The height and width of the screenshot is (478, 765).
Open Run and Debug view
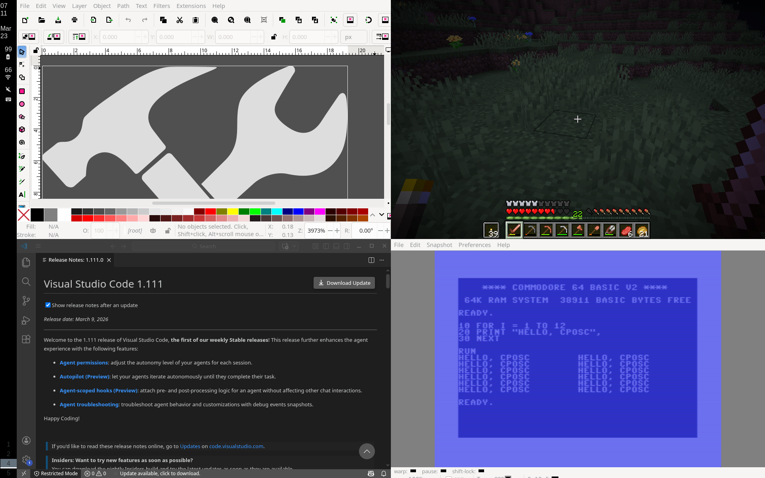(26, 320)
